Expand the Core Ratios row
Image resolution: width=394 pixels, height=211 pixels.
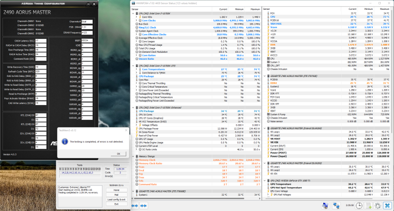coord(136,55)
